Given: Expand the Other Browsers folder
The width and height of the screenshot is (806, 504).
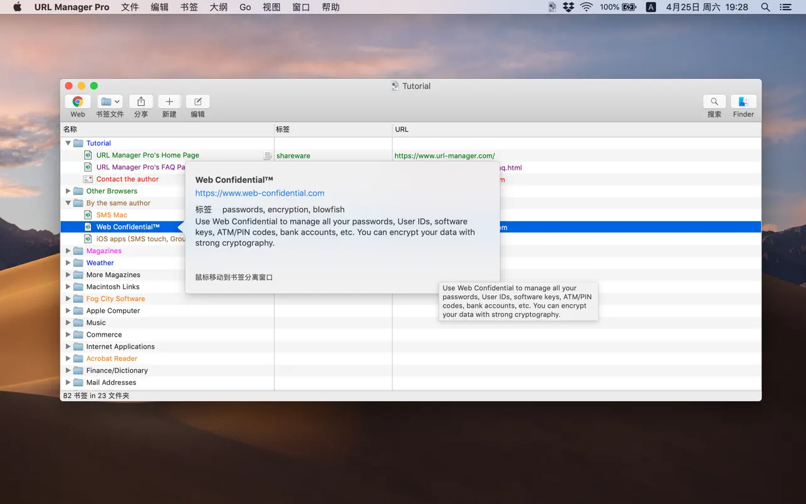Looking at the screenshot, I should coord(68,191).
